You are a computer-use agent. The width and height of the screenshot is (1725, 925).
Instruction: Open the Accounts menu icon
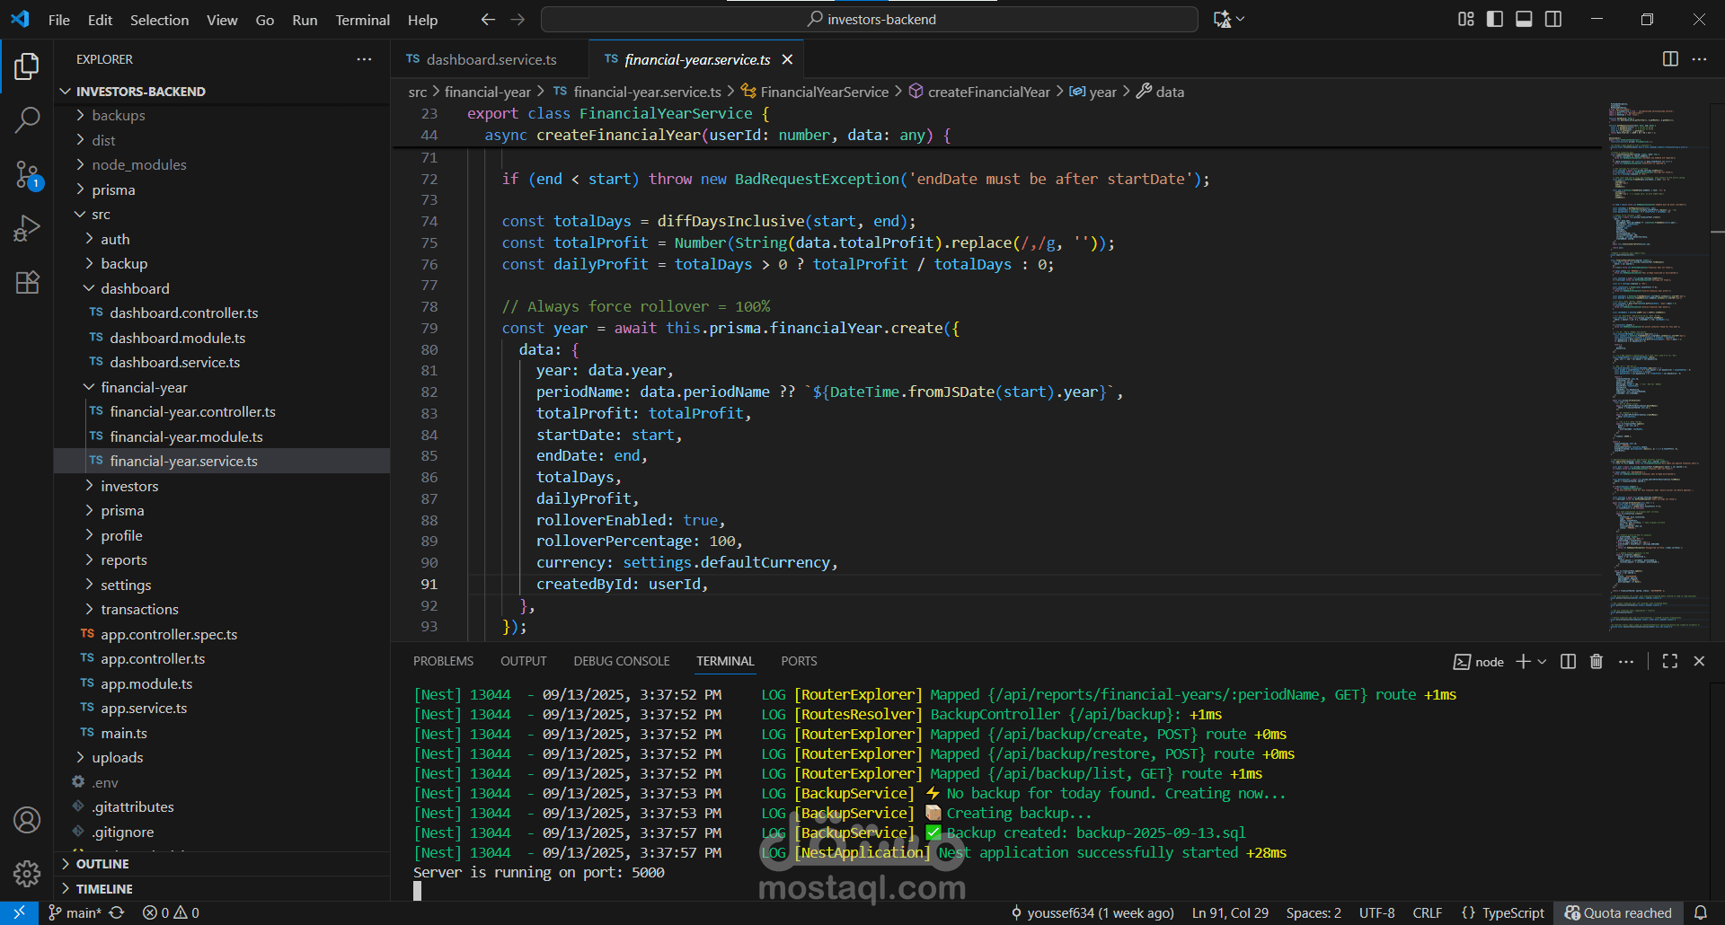(27, 820)
